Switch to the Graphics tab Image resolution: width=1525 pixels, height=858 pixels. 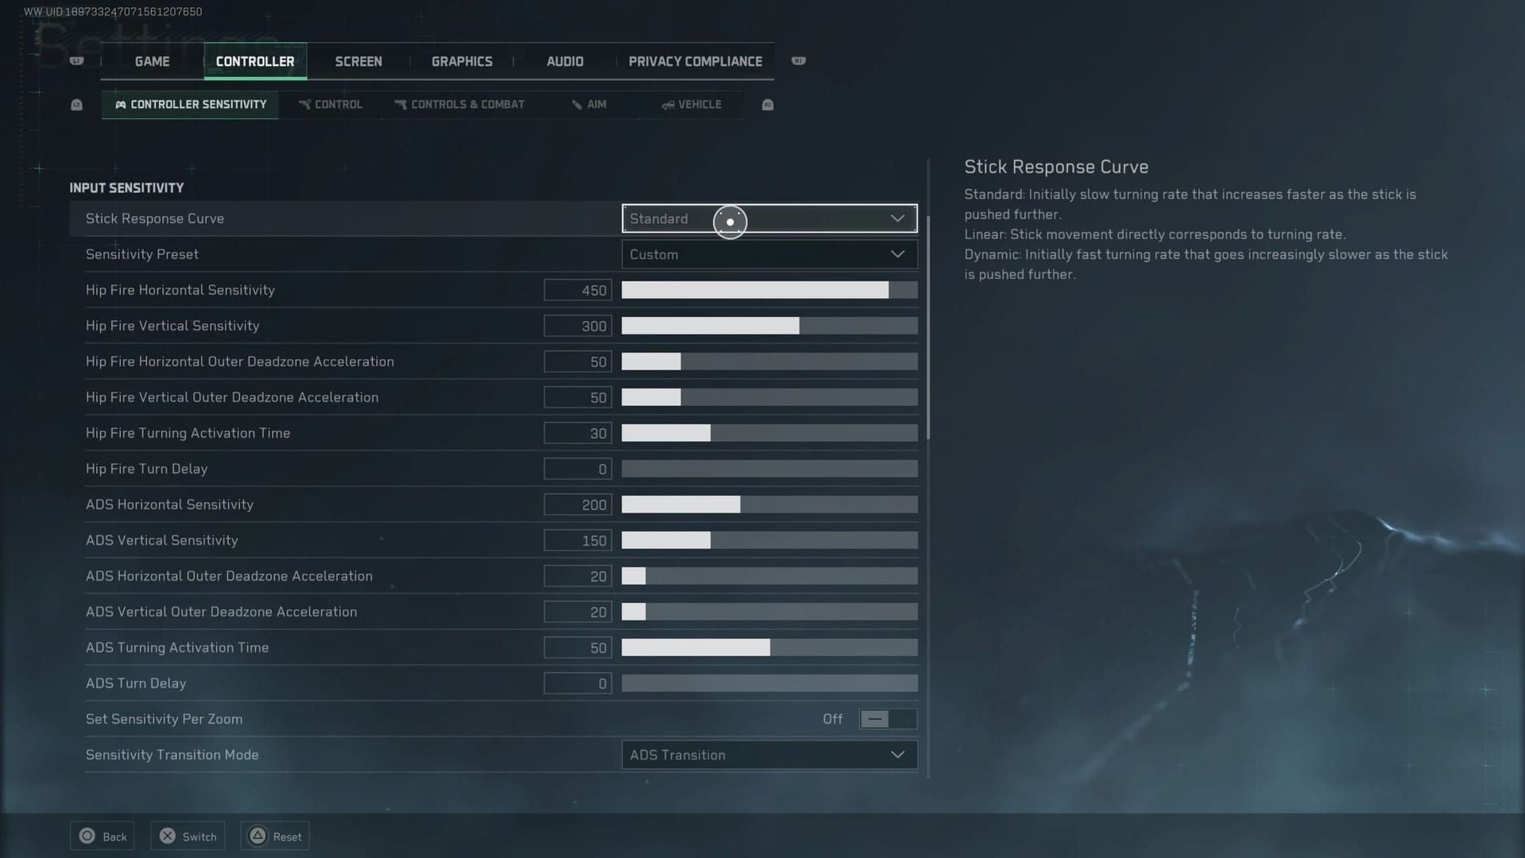(x=461, y=60)
